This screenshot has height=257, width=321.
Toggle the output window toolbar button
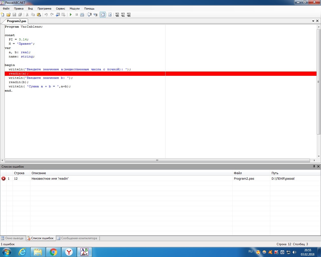103,15
